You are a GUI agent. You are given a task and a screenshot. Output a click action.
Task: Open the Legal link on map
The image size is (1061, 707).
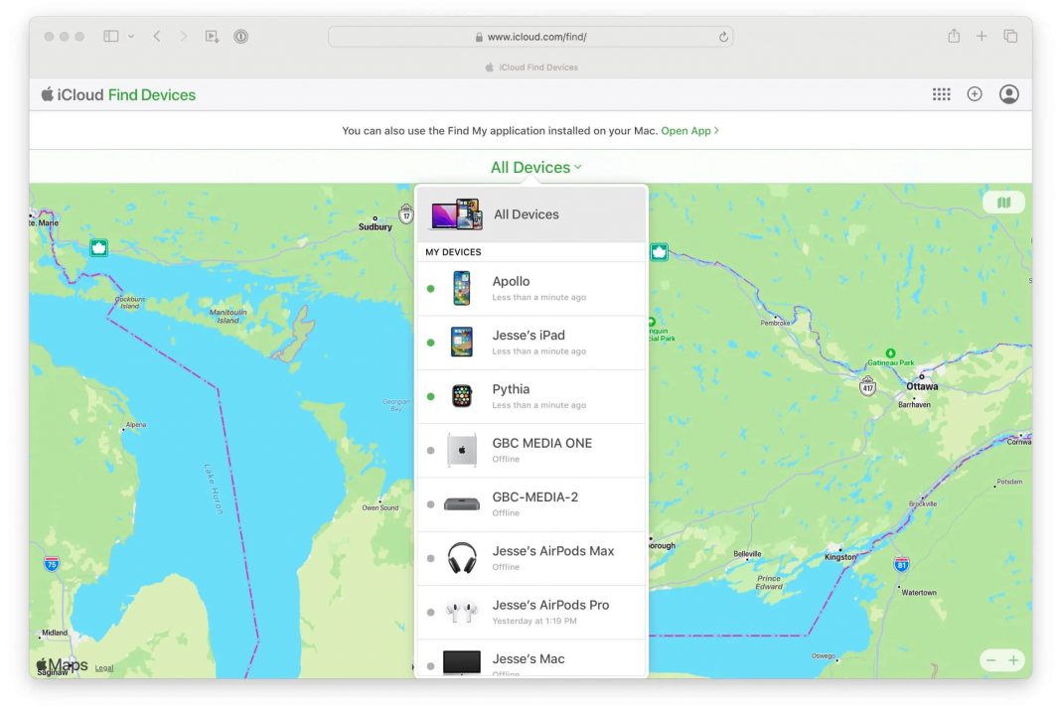[104, 668]
